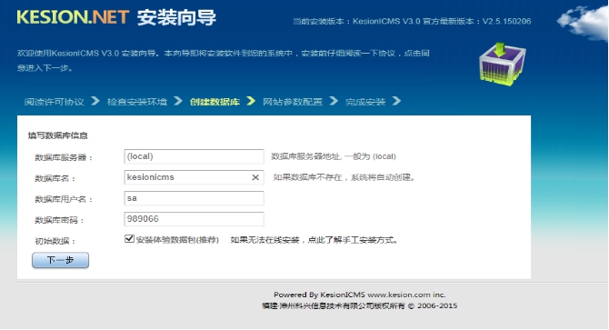Image resolution: width=609 pixels, height=330 pixels.
Task: Click the 安装向导 title text
Action: click(176, 17)
